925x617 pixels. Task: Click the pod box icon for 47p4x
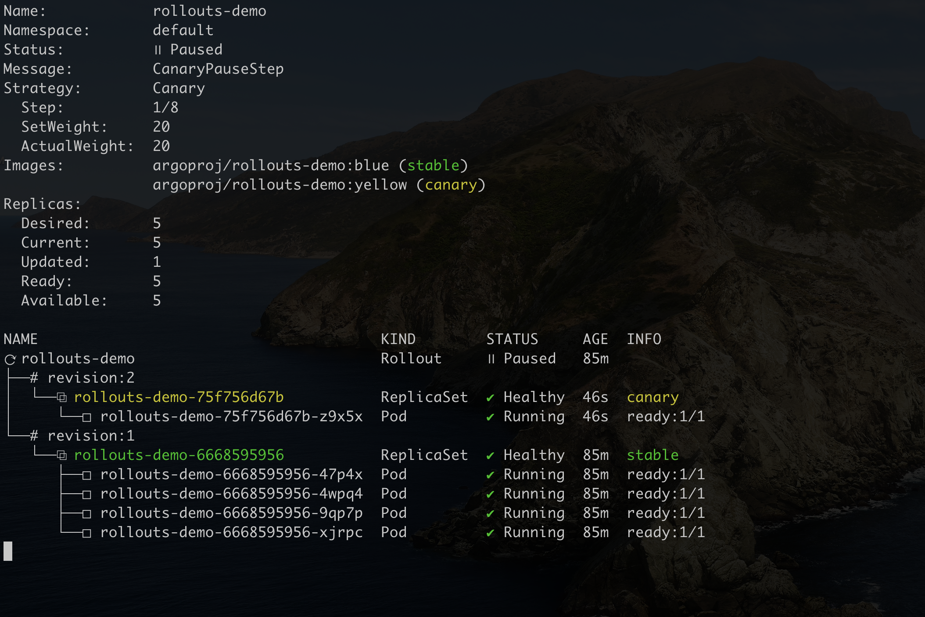87,475
